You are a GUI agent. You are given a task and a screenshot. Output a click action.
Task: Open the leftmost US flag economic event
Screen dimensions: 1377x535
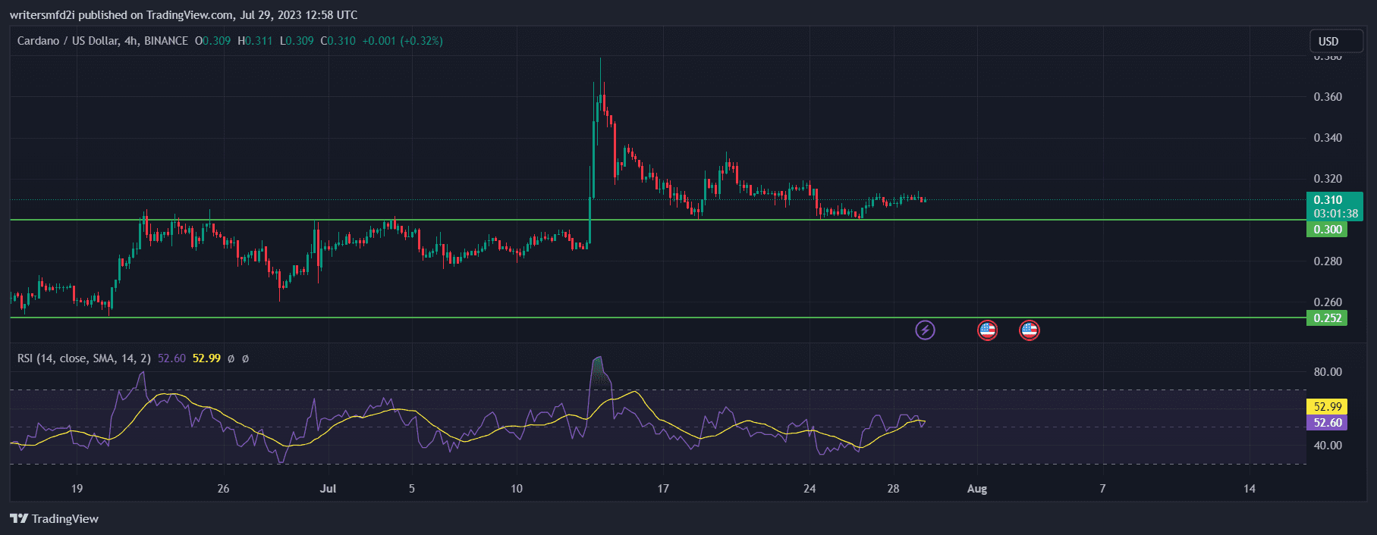click(x=987, y=330)
